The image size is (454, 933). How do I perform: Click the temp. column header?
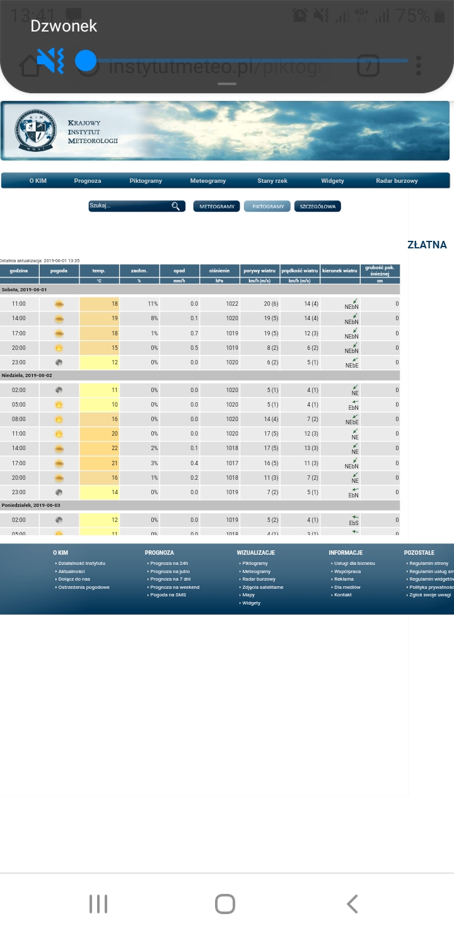pyautogui.click(x=99, y=270)
